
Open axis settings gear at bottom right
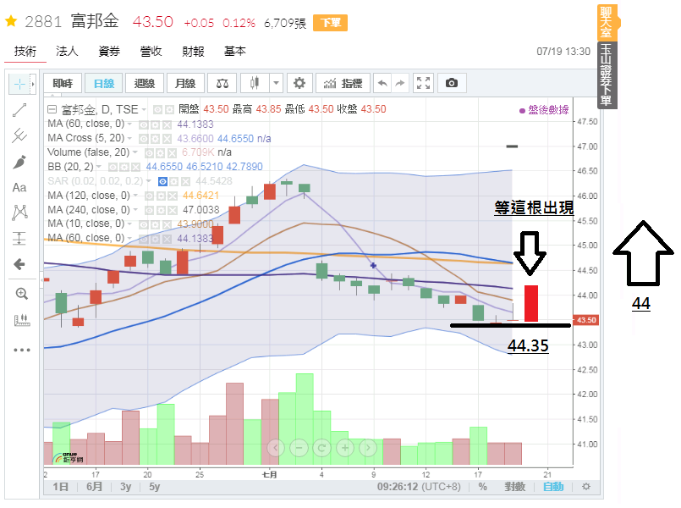tap(586, 487)
